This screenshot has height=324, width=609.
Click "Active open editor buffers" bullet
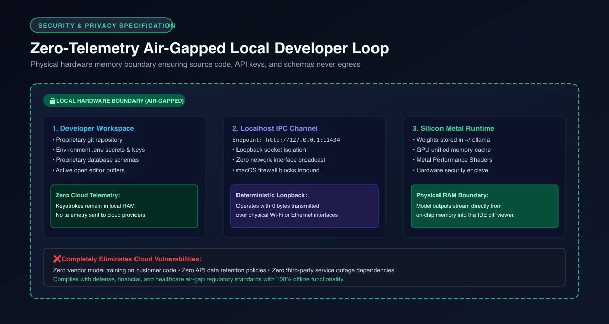pos(88,170)
